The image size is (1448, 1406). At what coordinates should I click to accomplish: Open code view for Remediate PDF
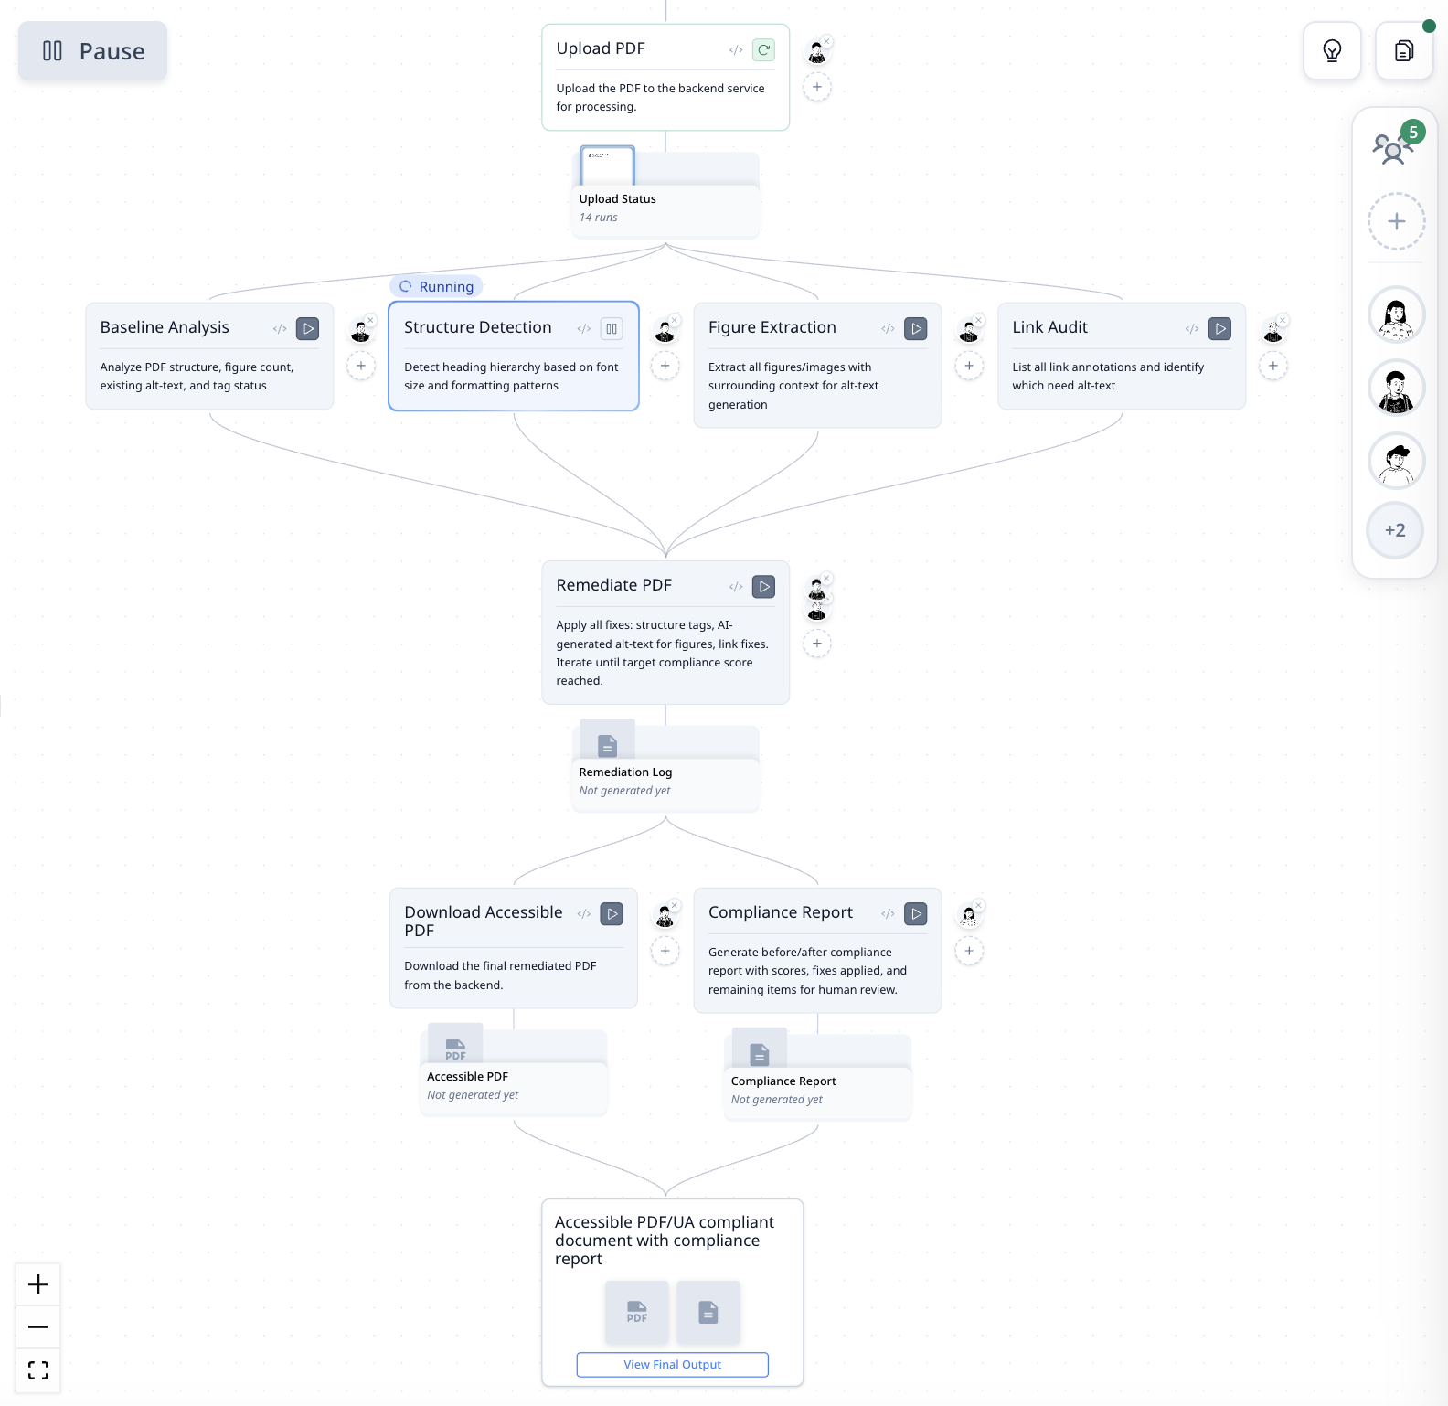(736, 587)
